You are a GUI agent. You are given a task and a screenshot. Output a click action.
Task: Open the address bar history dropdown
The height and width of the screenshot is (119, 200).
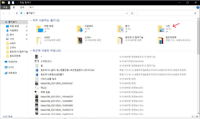point(127,13)
